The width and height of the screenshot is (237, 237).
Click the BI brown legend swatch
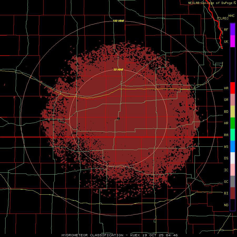pos(233,193)
